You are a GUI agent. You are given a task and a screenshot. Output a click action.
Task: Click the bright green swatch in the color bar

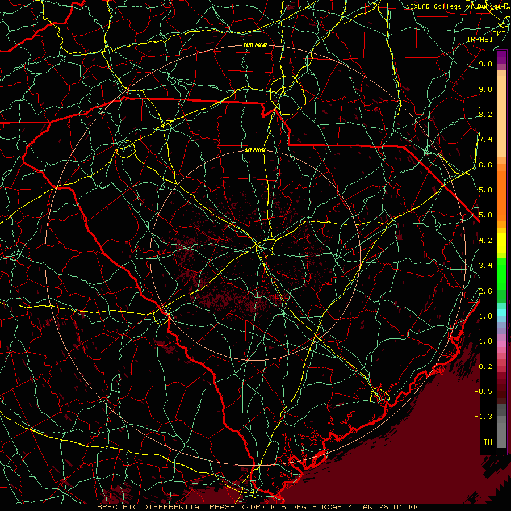coord(501,274)
